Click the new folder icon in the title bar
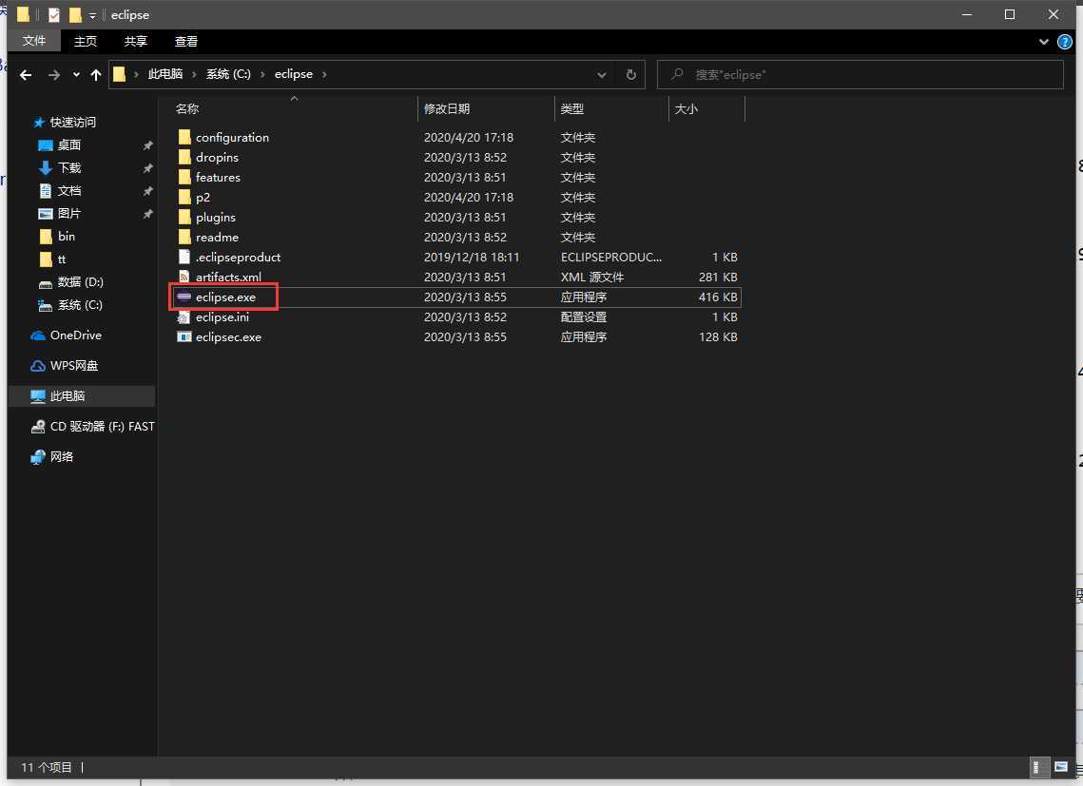 tap(75, 14)
